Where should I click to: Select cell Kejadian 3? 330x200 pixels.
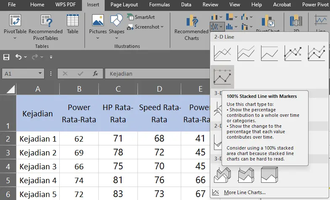pyautogui.click(x=38, y=166)
